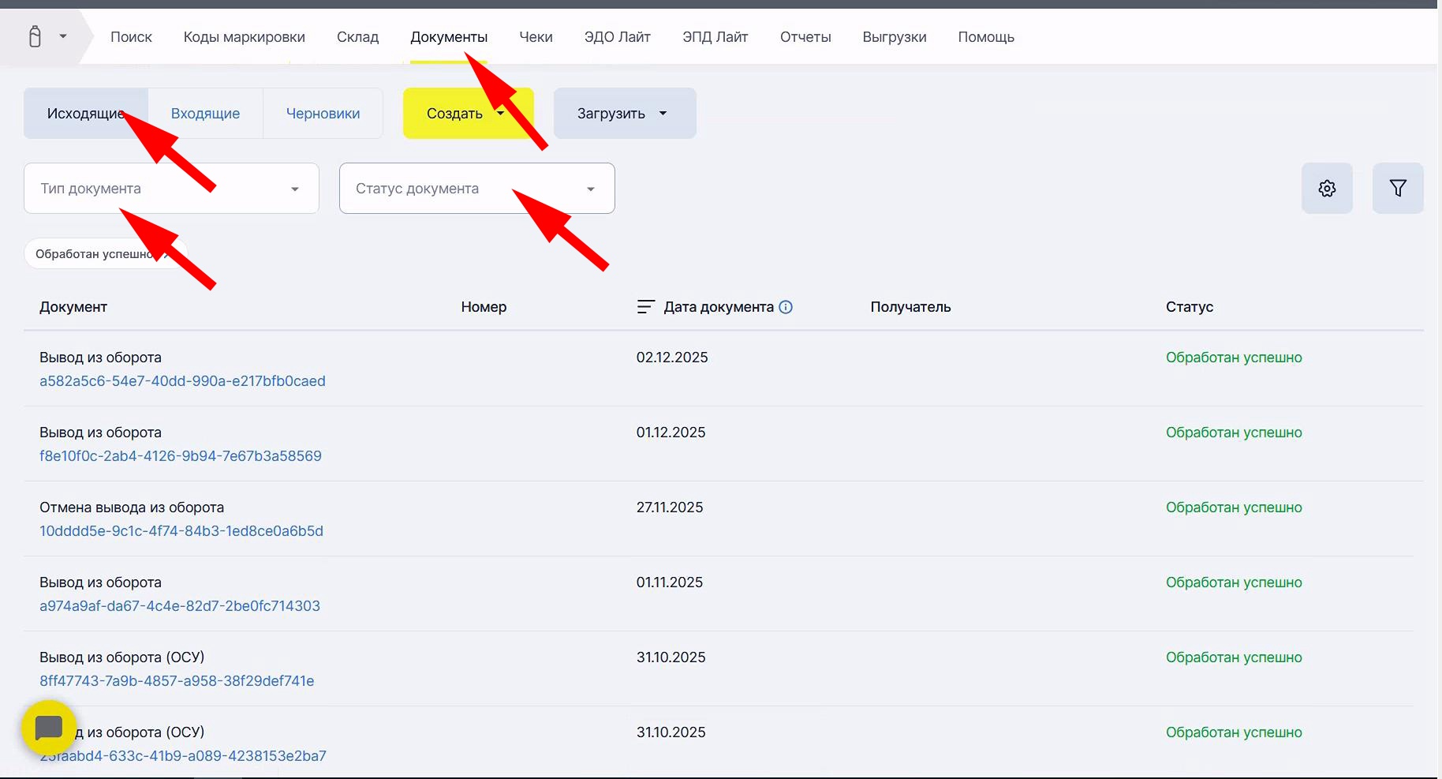Viewport: 1442px width, 779px height.
Task: Go to the Отчеты menu item
Action: tap(805, 37)
